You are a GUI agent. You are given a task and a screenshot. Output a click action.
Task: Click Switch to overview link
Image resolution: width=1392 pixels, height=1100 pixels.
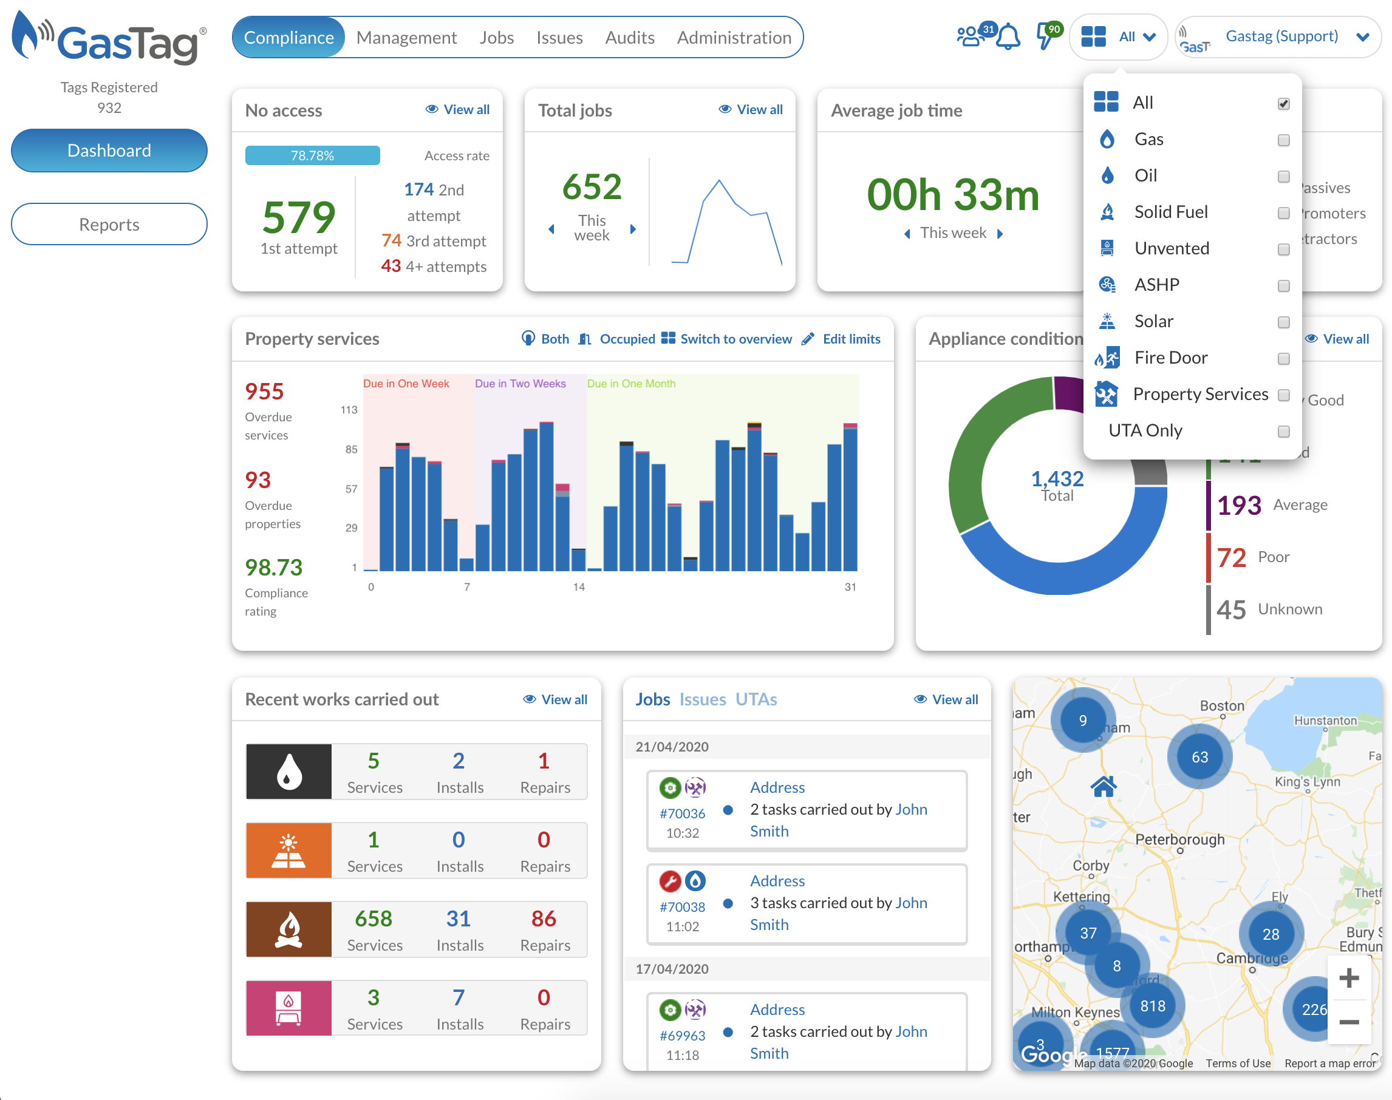click(x=726, y=339)
